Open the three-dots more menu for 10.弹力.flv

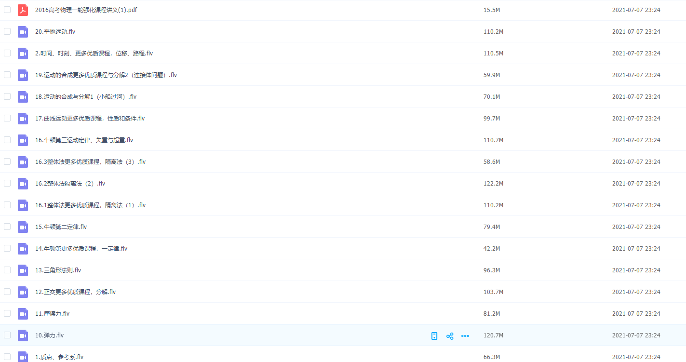tap(465, 336)
